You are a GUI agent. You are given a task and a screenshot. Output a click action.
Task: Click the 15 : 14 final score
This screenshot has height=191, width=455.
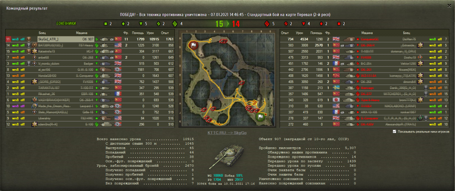[x=227, y=24]
